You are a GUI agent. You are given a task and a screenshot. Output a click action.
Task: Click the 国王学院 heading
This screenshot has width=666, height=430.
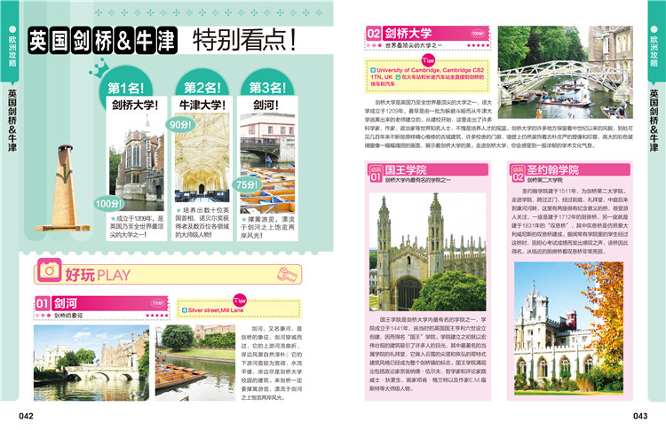[x=406, y=170]
